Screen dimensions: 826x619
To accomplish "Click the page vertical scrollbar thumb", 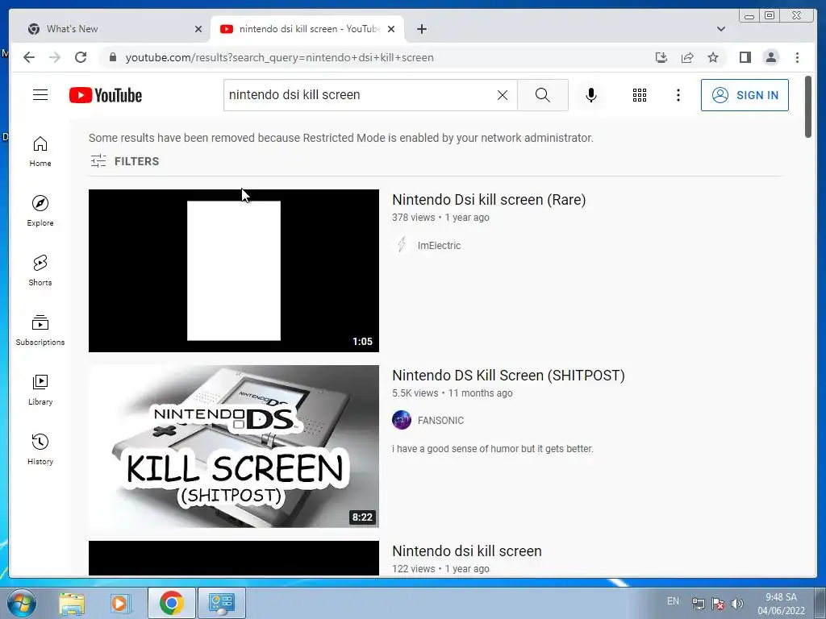I will click(x=808, y=107).
